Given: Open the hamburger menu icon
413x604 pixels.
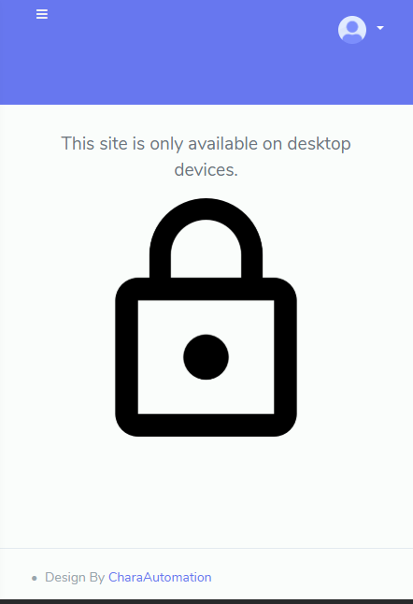Looking at the screenshot, I should coord(42,14).
